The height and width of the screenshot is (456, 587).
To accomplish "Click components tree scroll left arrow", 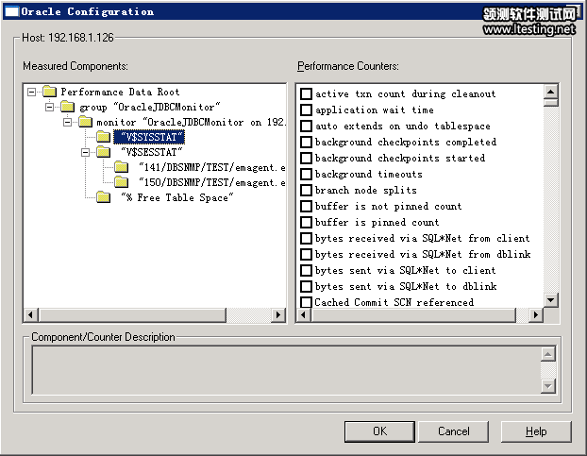I will point(31,315).
